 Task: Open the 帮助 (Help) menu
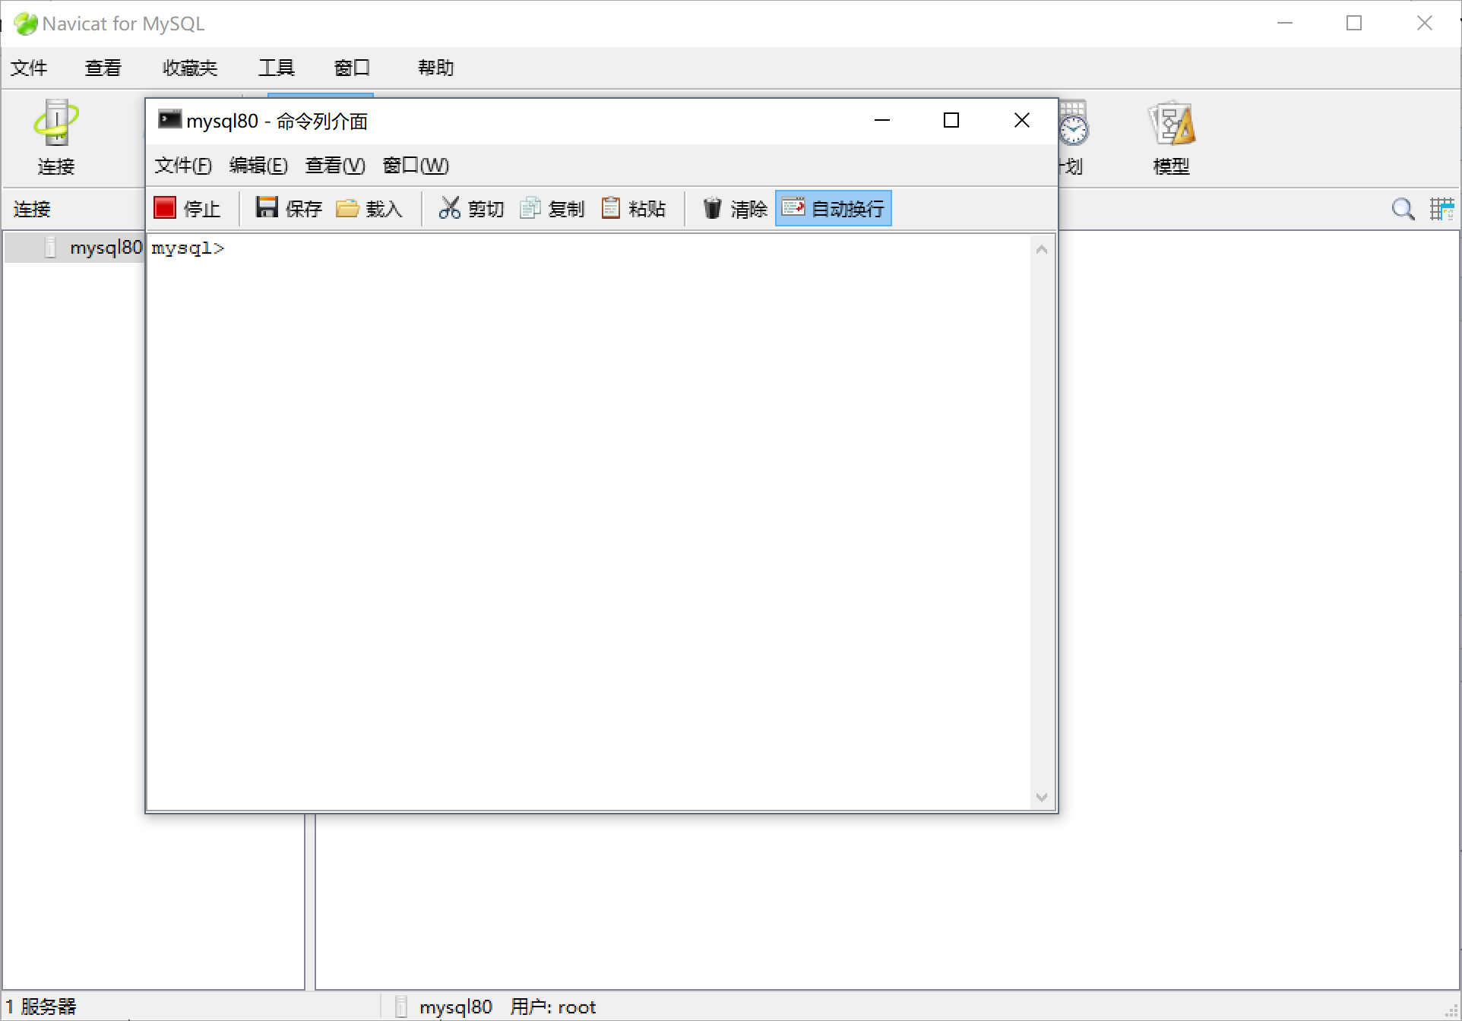(x=435, y=68)
